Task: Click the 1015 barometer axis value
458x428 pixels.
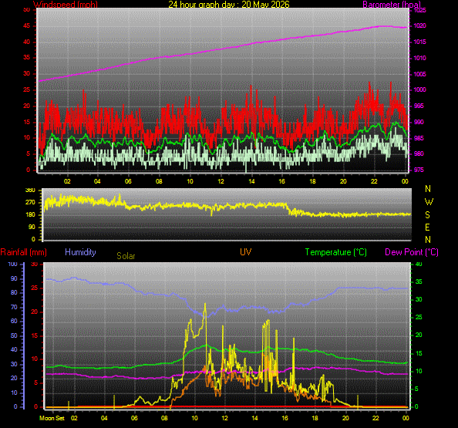Action: [419, 42]
